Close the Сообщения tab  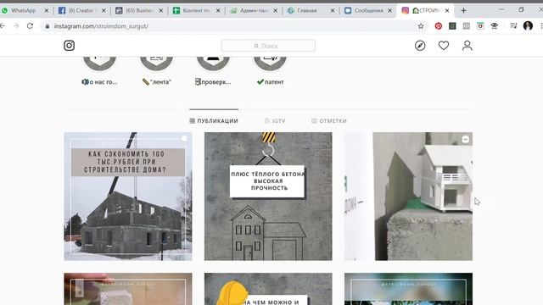(389, 11)
